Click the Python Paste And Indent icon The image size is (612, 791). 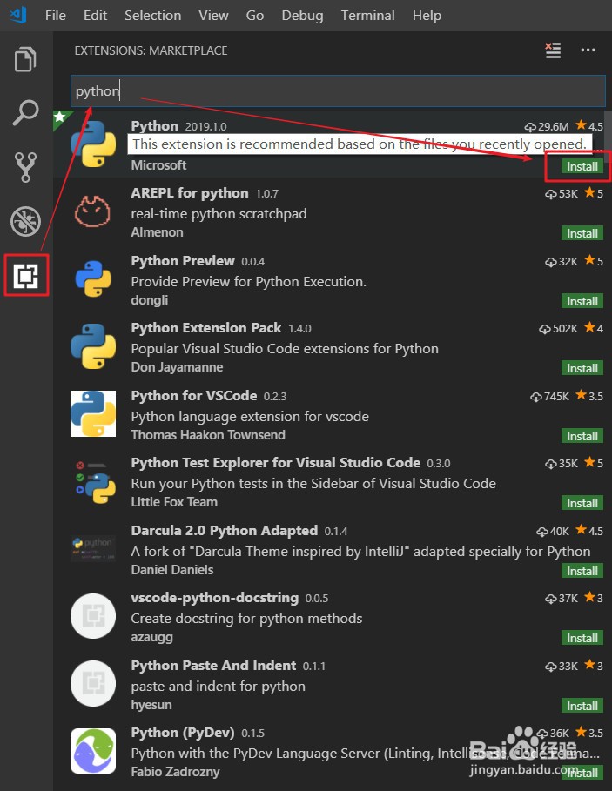pyautogui.click(x=93, y=684)
